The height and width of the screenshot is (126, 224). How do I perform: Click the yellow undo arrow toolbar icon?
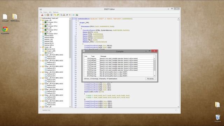coord(55,15)
